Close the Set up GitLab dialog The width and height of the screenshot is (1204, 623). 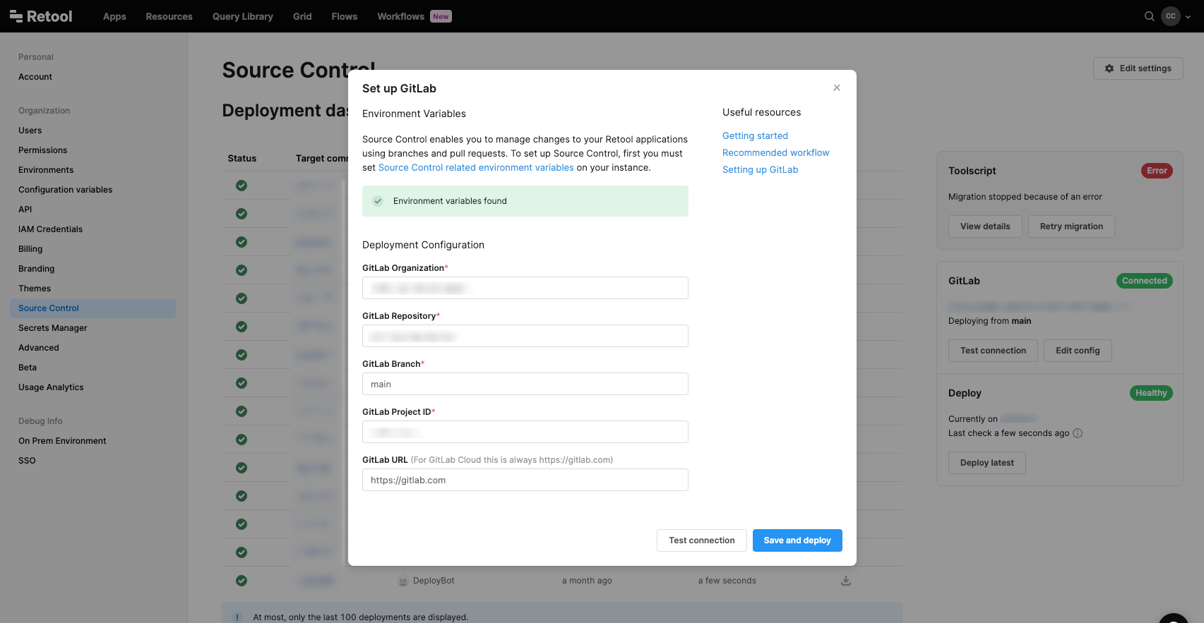pyautogui.click(x=837, y=87)
